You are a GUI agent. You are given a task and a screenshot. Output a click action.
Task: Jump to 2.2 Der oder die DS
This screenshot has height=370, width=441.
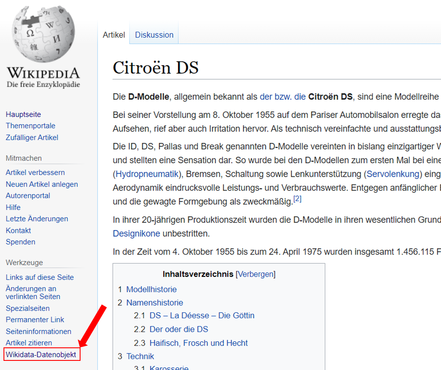point(179,329)
